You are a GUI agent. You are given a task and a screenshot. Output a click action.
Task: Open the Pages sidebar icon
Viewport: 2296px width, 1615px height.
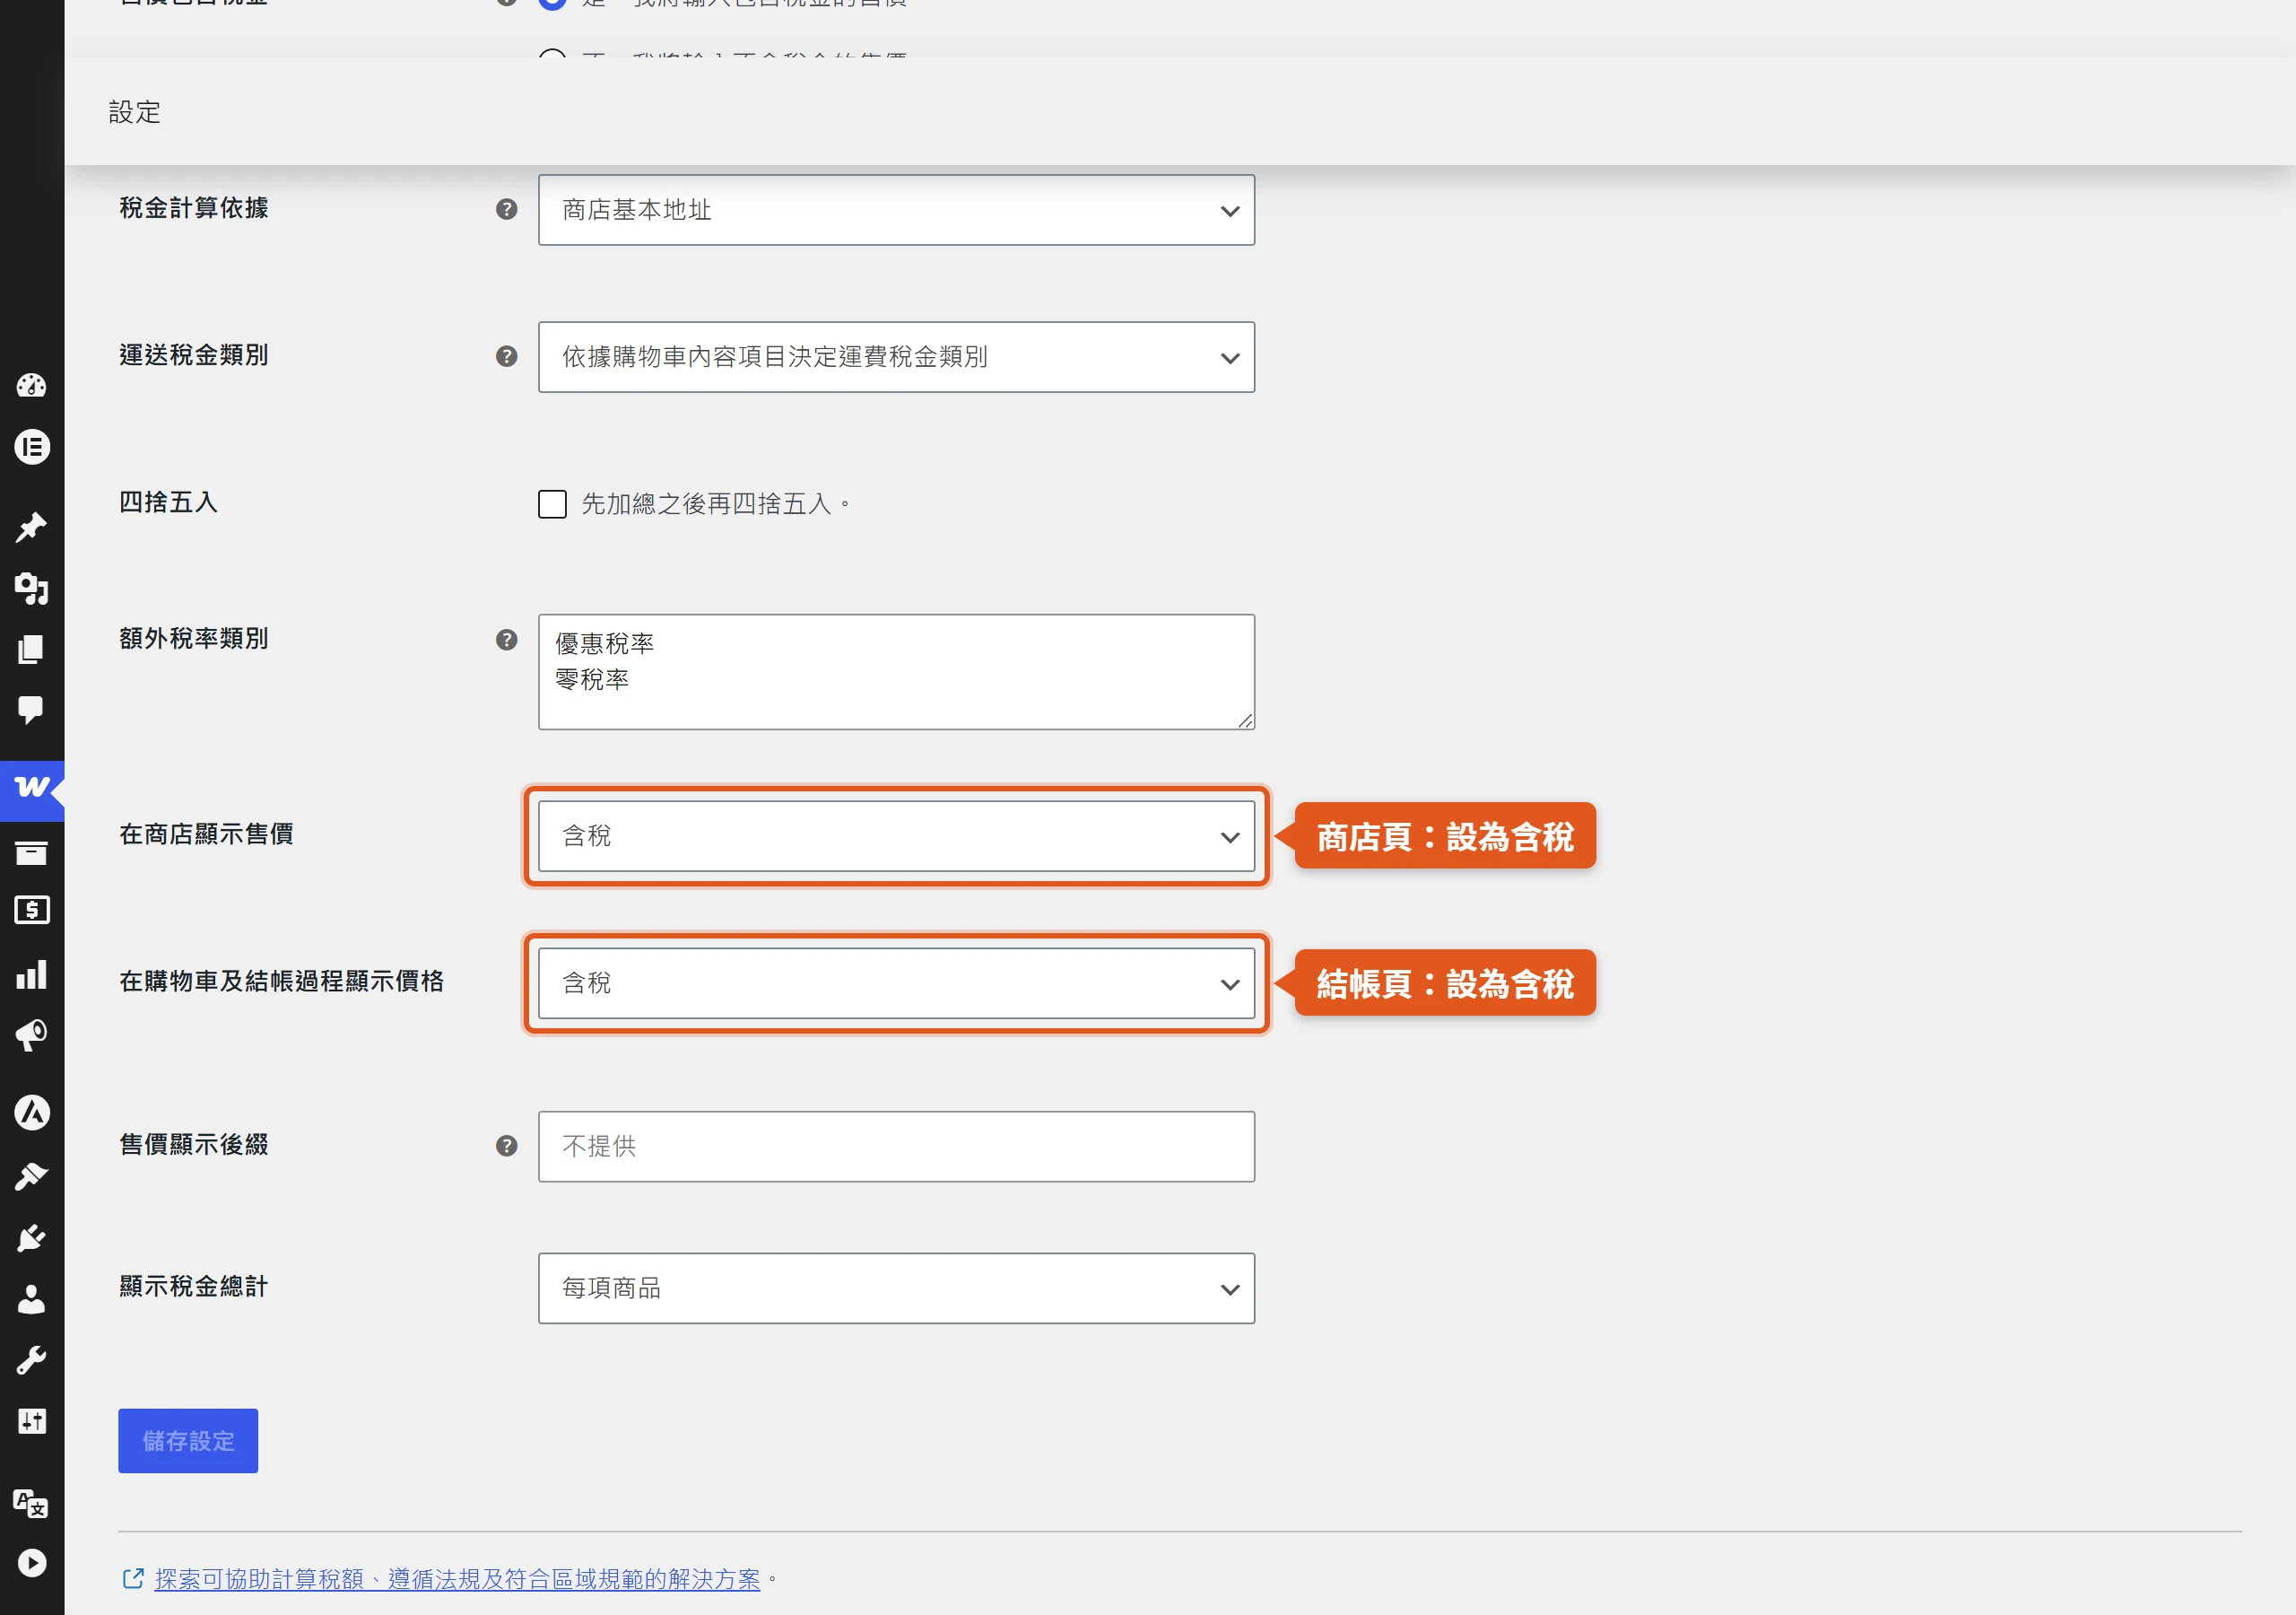(31, 650)
